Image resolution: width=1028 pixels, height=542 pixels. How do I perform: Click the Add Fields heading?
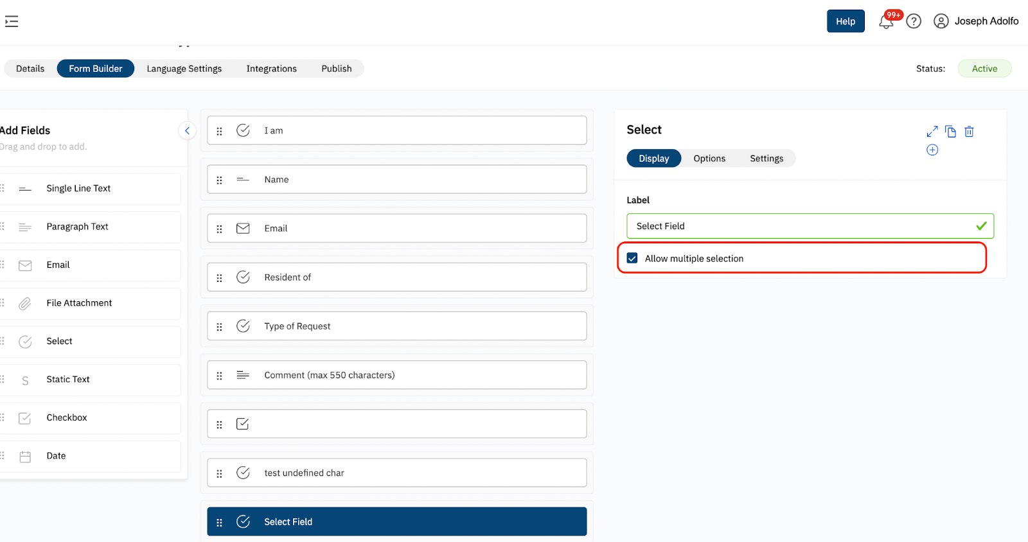[25, 130]
